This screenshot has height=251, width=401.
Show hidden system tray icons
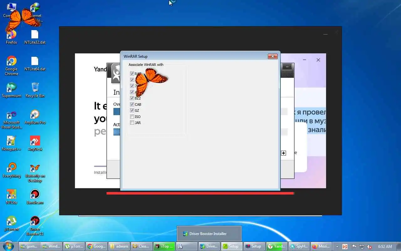[337, 247]
